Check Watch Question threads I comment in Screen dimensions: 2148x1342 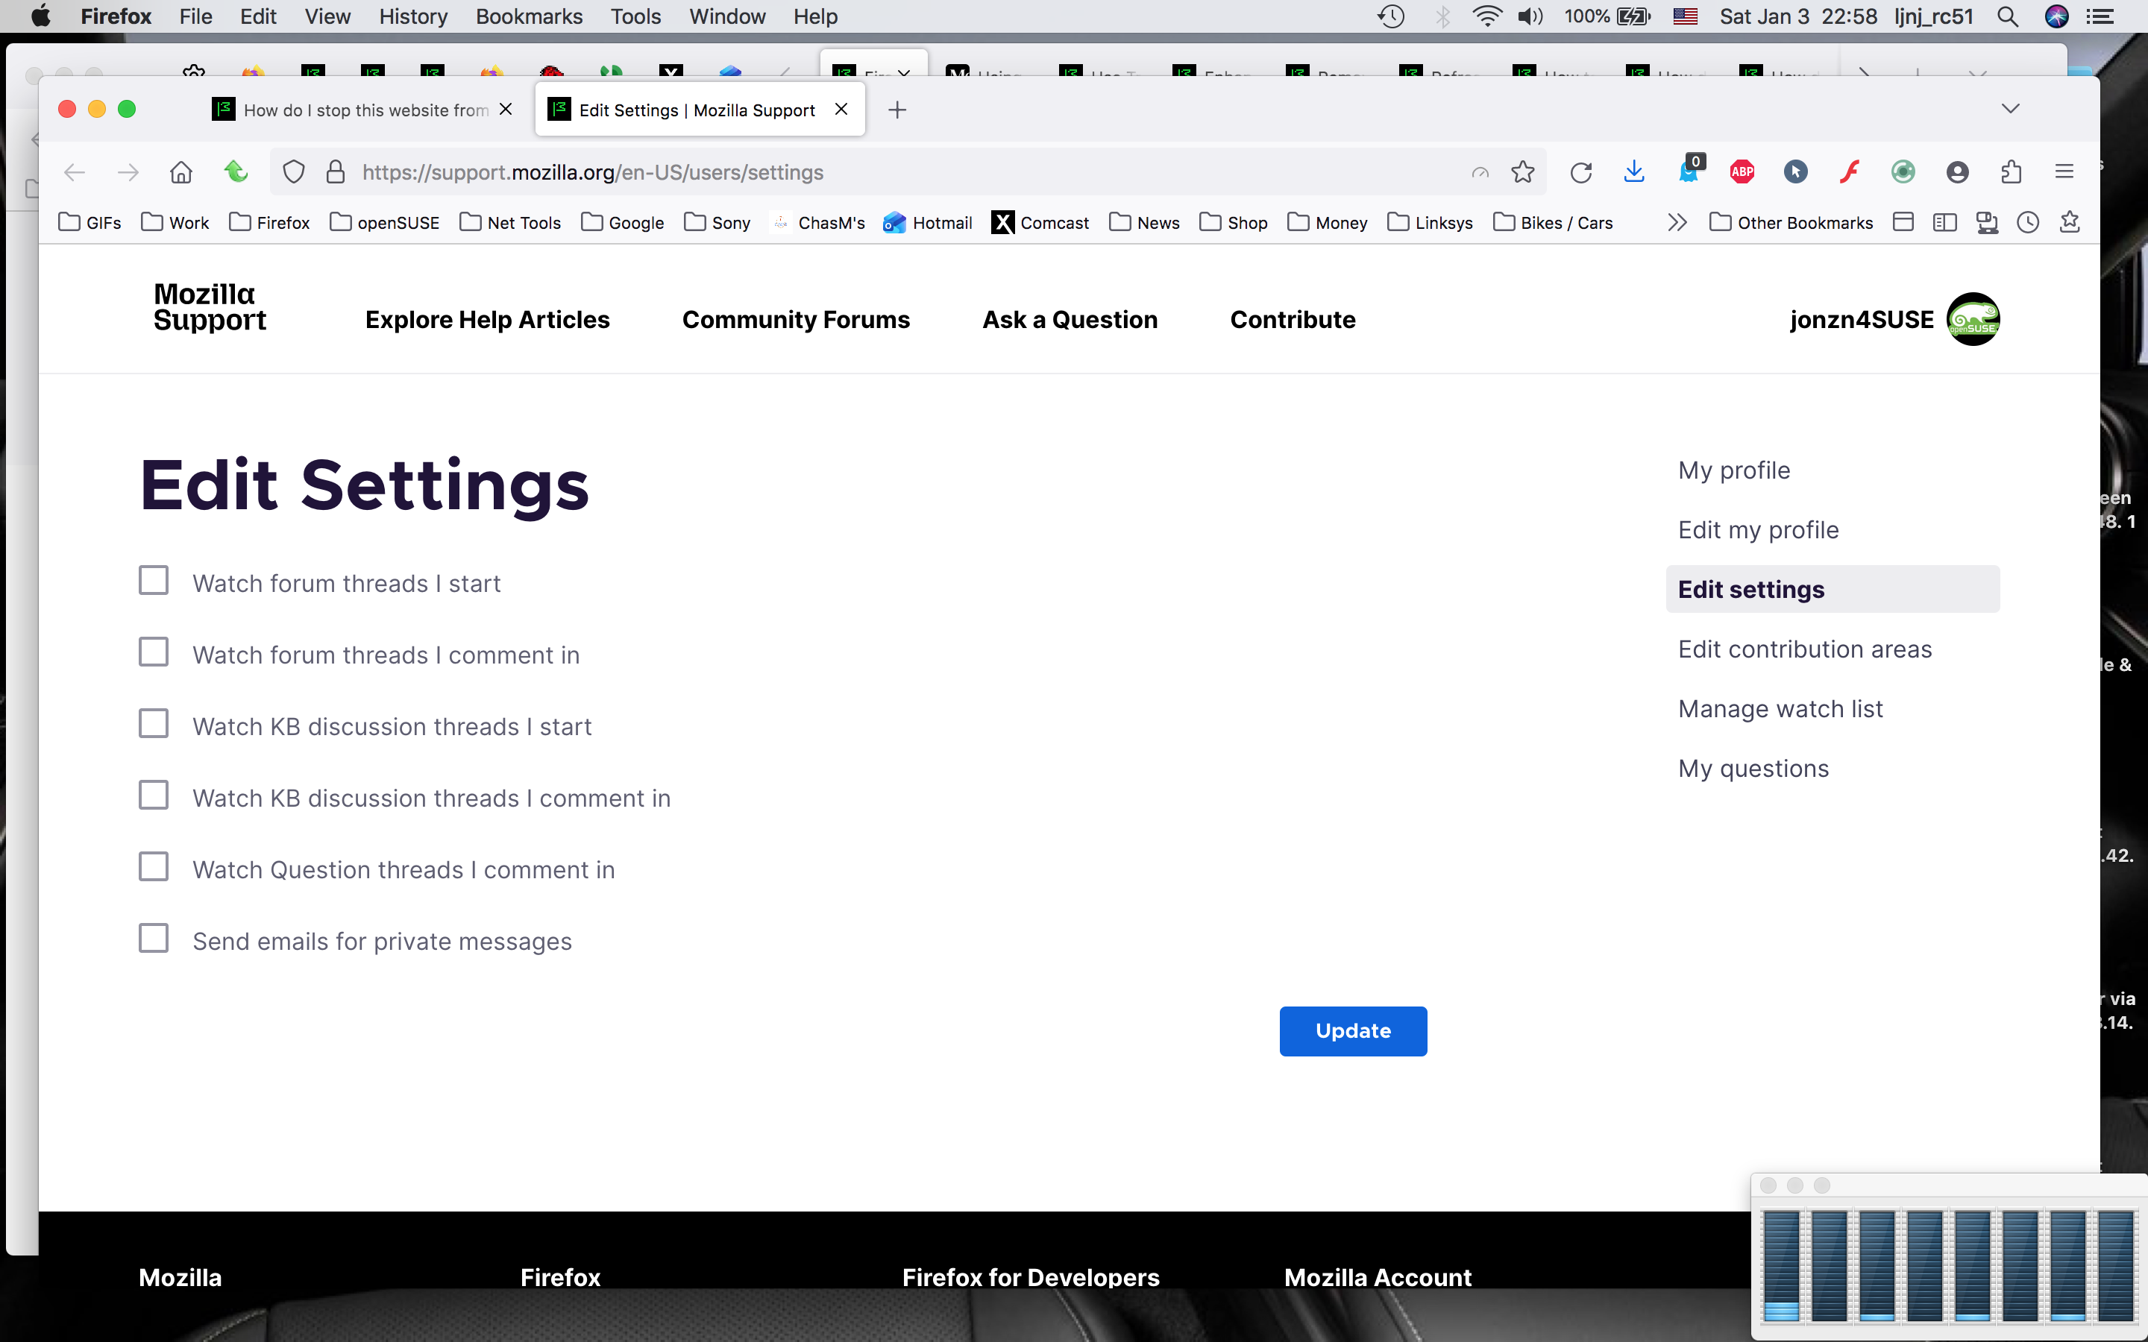click(x=154, y=867)
